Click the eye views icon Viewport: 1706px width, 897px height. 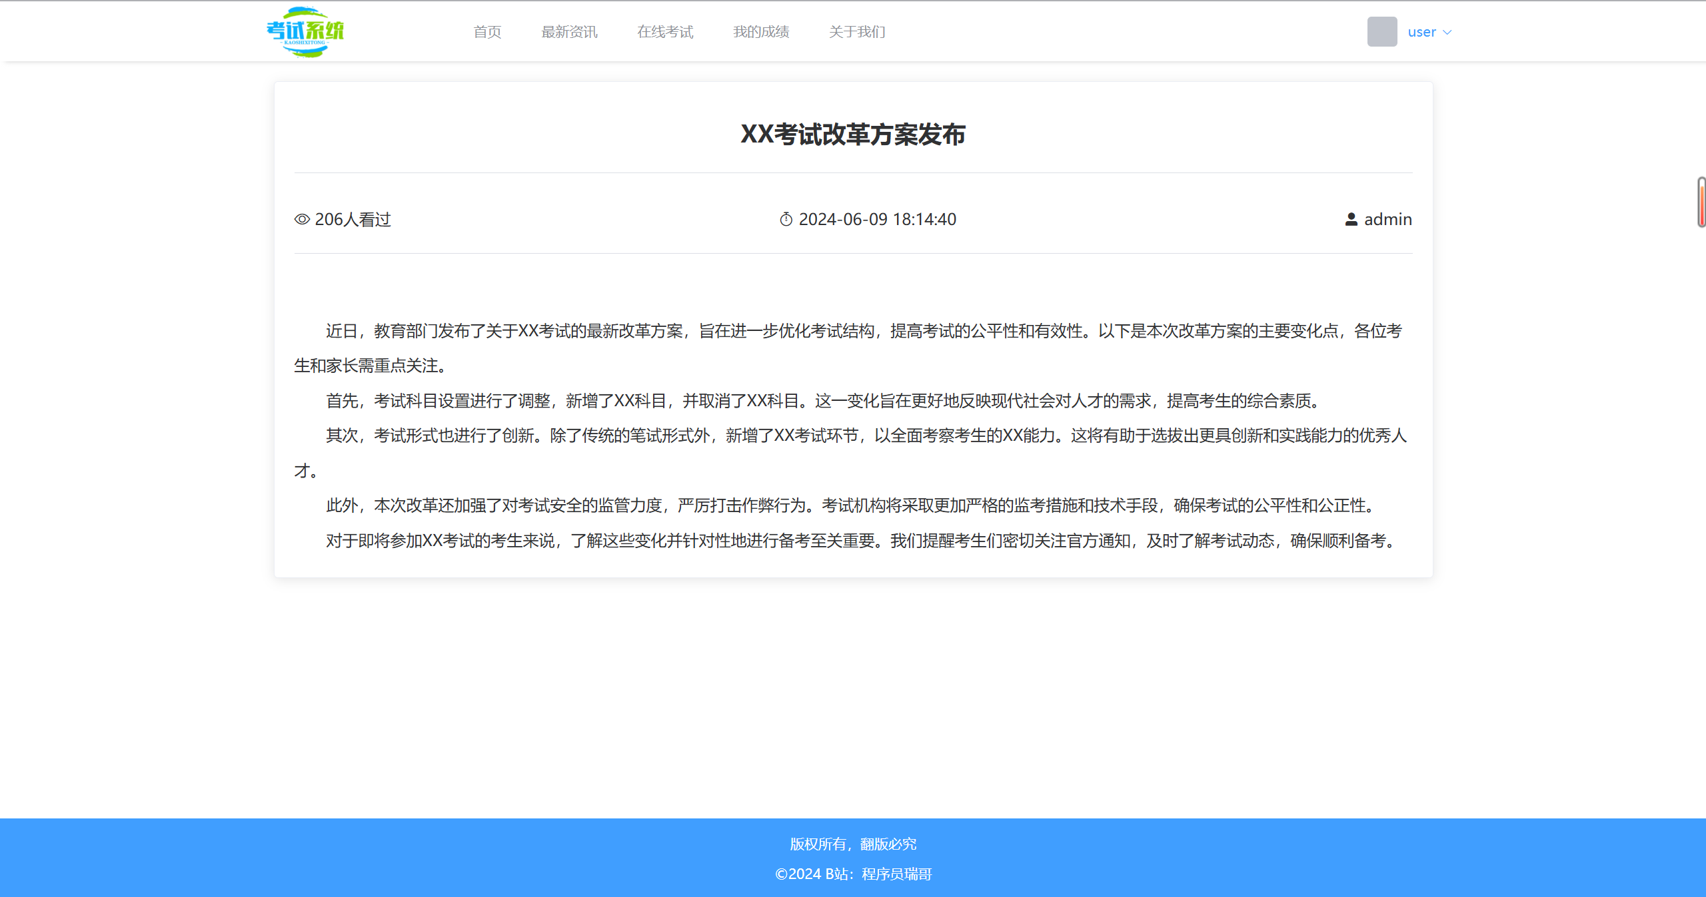click(x=302, y=219)
